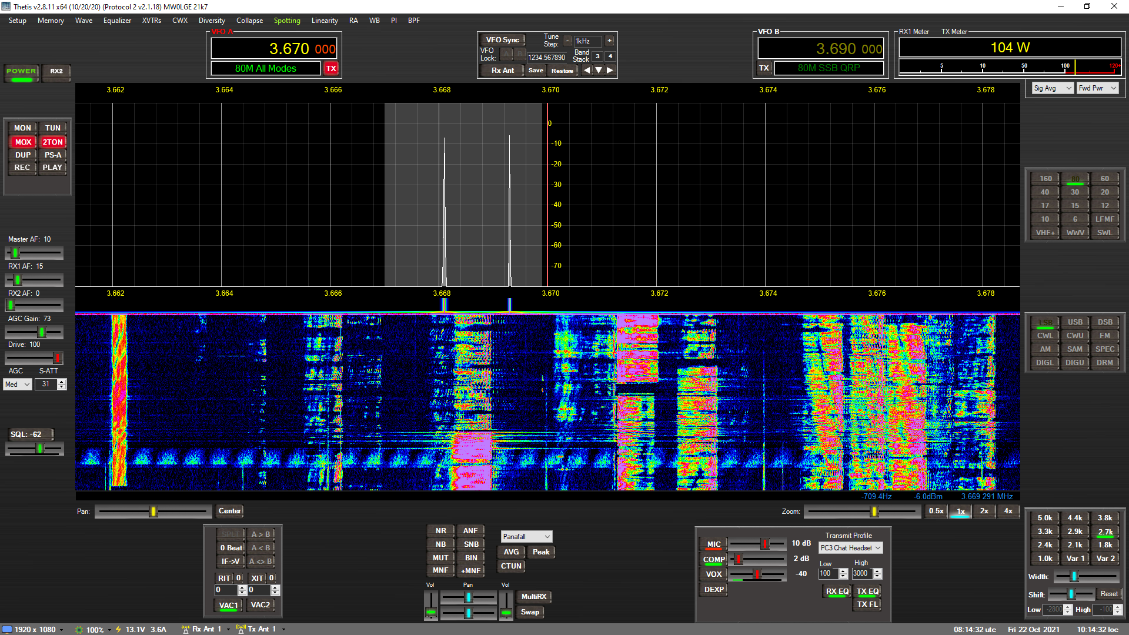
Task: Enable the ANF auto notch filter
Action: click(x=470, y=530)
